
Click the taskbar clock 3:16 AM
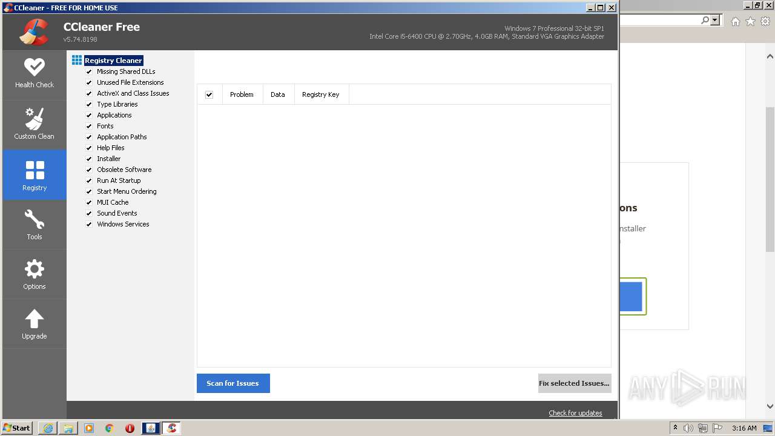[x=744, y=428]
